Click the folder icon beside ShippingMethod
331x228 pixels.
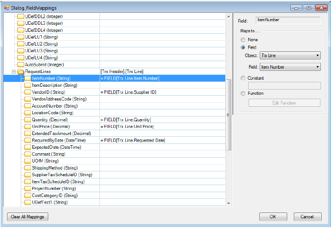tap(27, 168)
